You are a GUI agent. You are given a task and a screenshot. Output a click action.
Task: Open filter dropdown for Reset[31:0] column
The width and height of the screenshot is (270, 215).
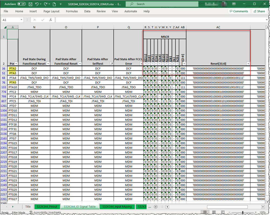point(248,64)
